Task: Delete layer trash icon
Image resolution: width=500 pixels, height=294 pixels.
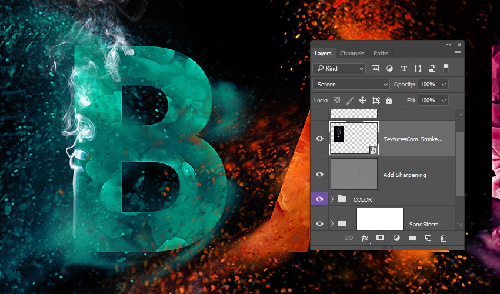Action: (x=444, y=238)
